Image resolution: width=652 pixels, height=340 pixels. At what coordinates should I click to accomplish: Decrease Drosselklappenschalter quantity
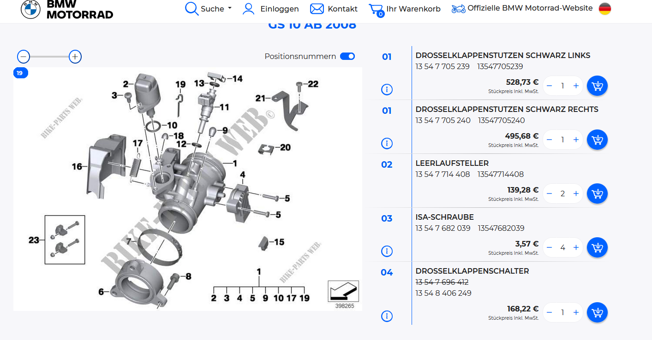pyautogui.click(x=549, y=312)
